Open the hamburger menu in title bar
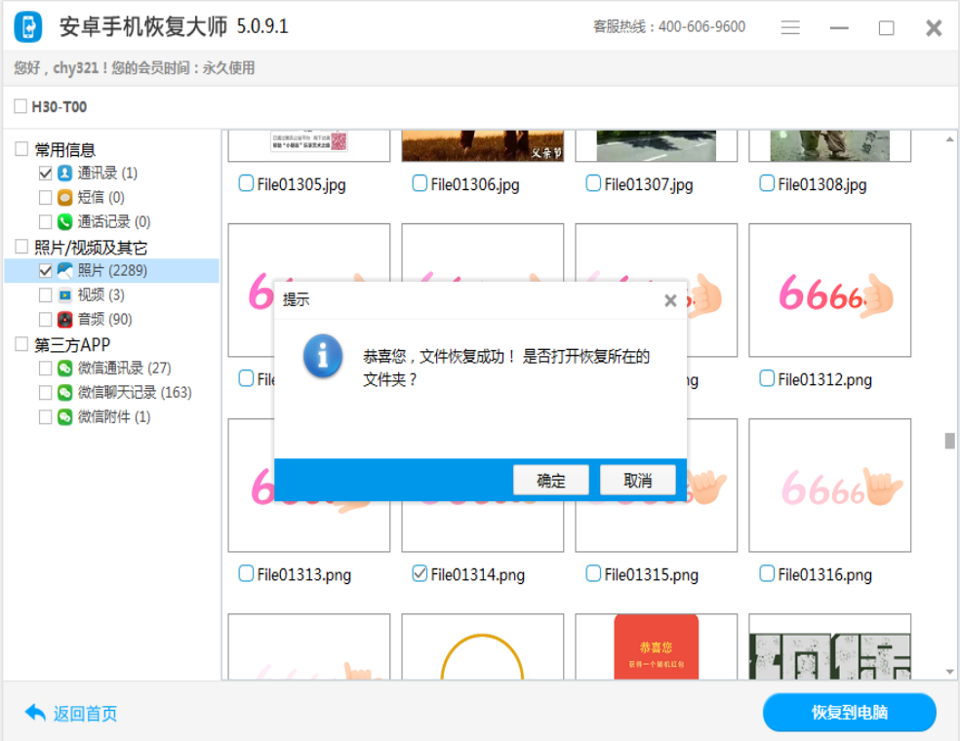This screenshot has height=741, width=960. click(x=790, y=28)
